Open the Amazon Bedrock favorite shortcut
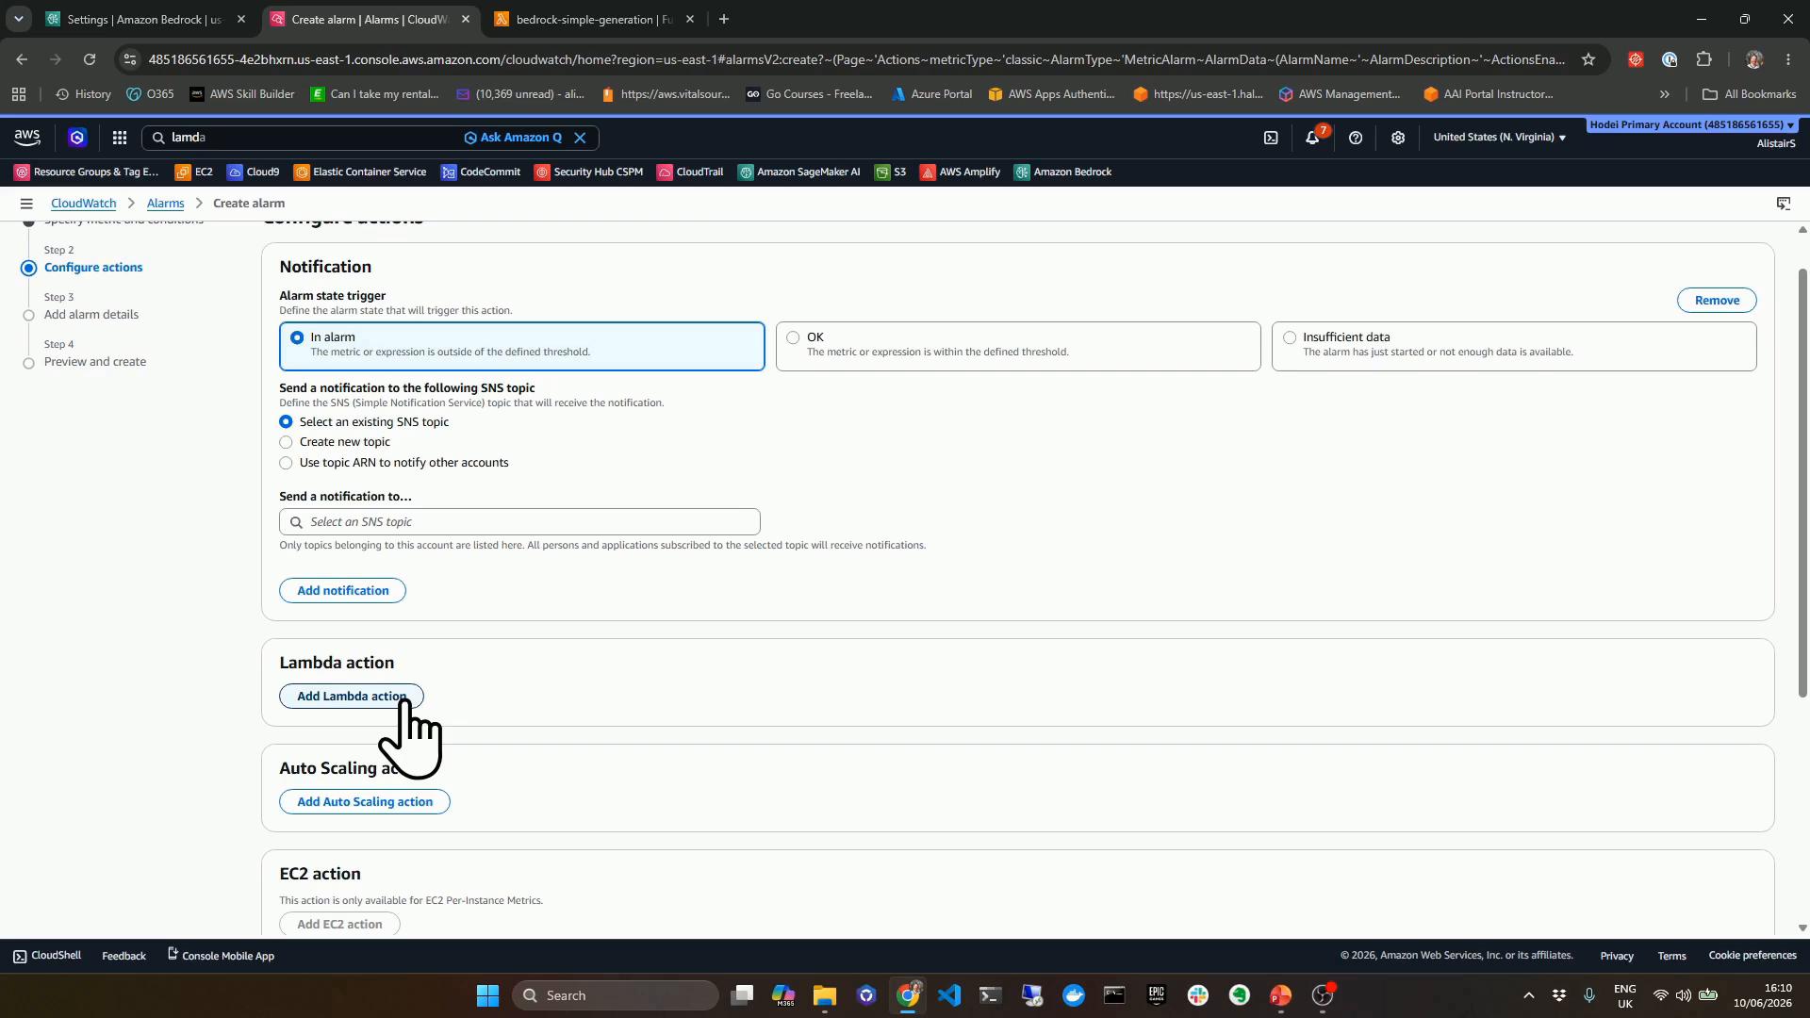The height and width of the screenshot is (1018, 1810). coord(1062,172)
